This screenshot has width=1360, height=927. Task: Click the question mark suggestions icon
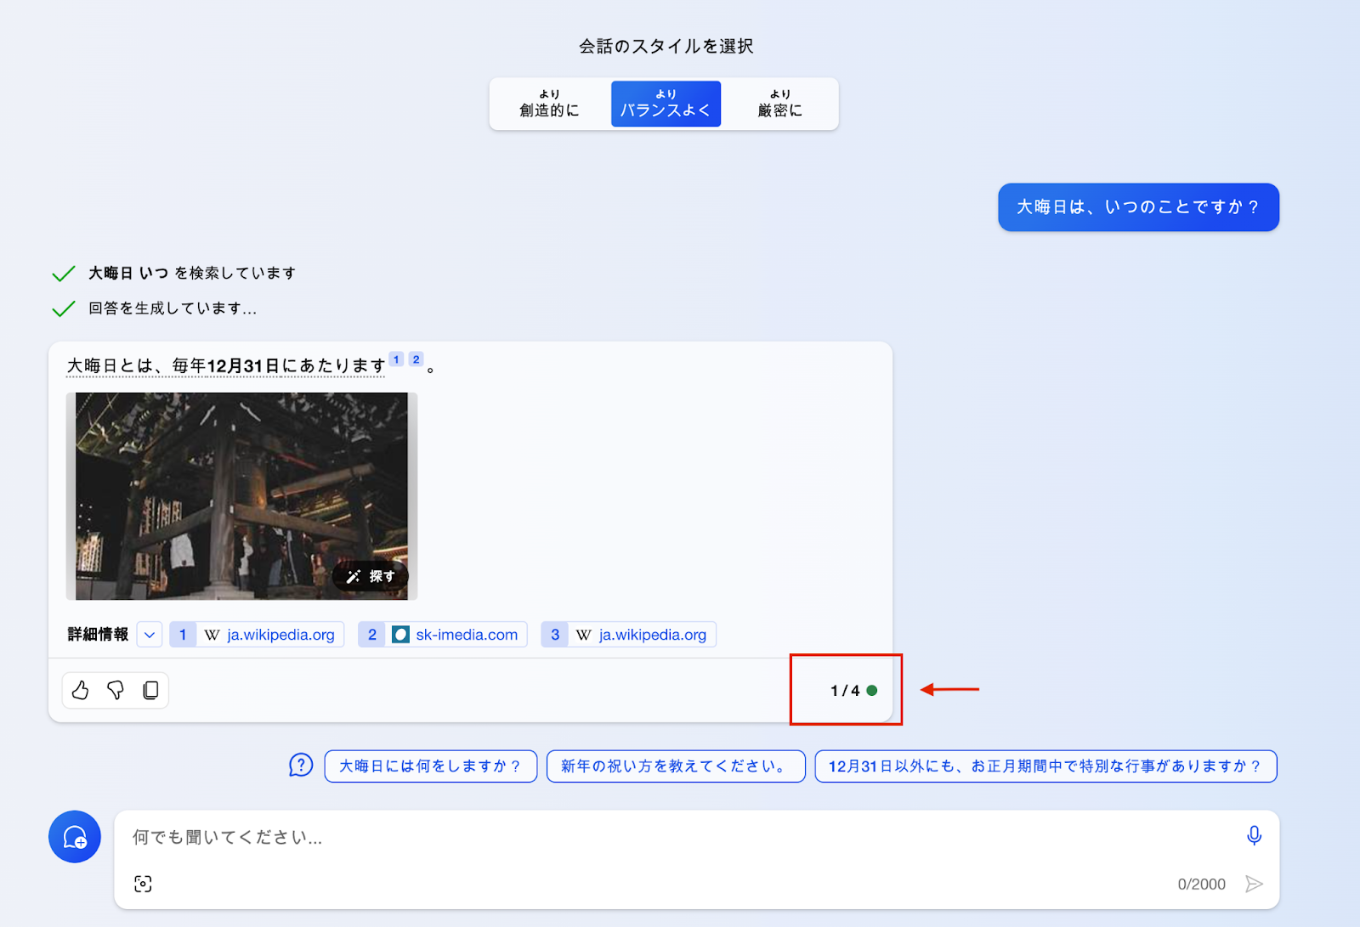coord(301,765)
